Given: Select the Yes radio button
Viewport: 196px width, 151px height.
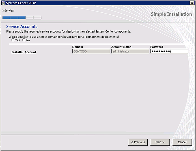Looking at the screenshot, I should click(13, 40).
